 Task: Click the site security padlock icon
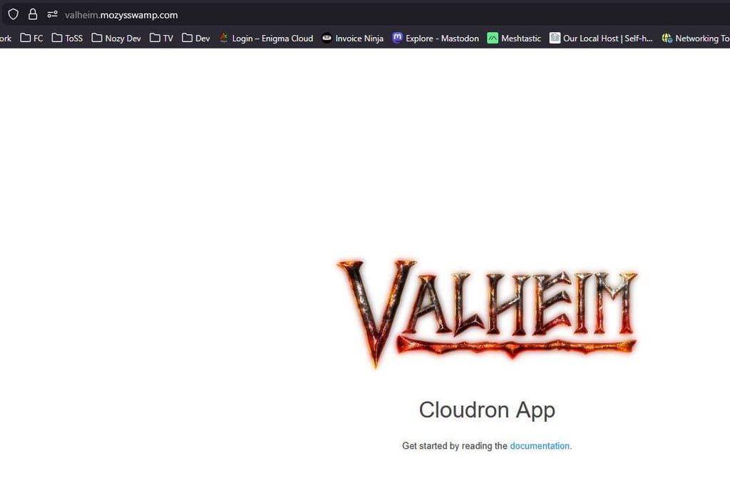33,14
